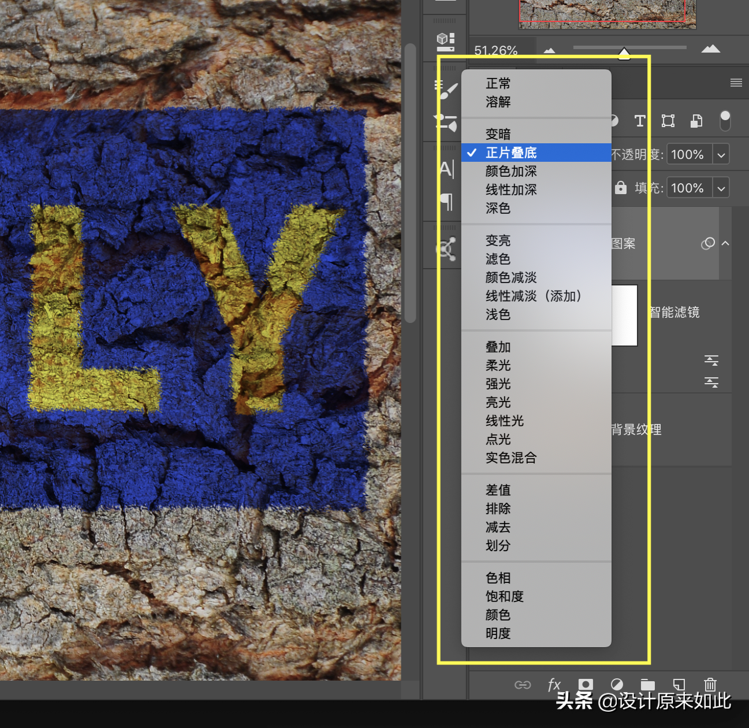Choose 线性减淡(添加) blend mode

(x=536, y=296)
